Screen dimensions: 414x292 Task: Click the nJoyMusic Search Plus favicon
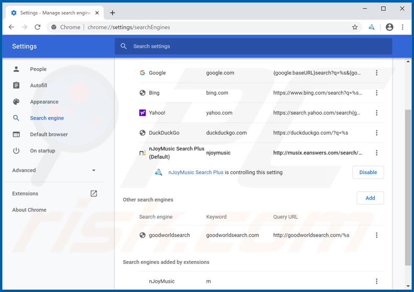[x=143, y=153]
